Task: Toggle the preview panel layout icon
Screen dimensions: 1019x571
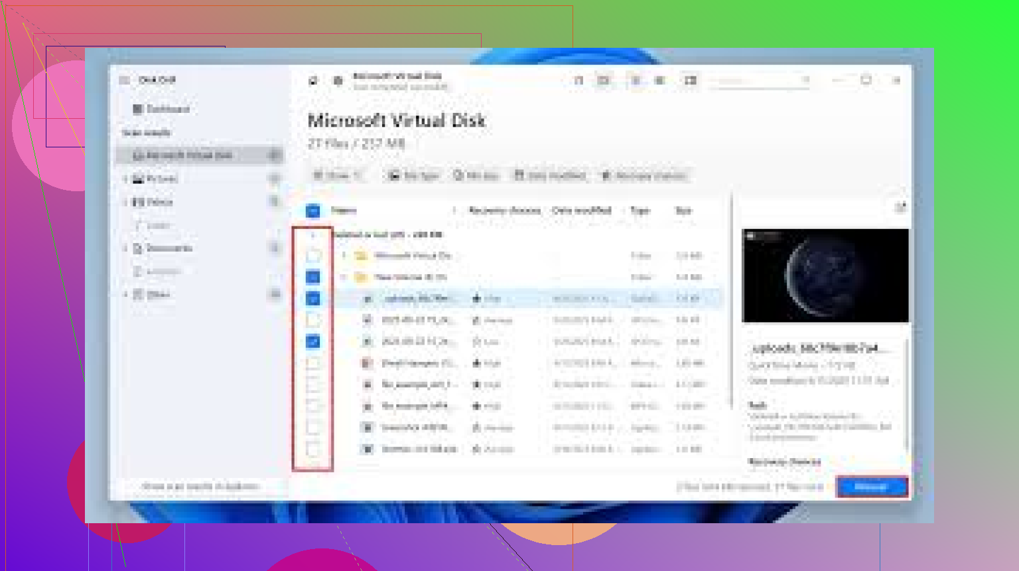Action: coord(691,80)
